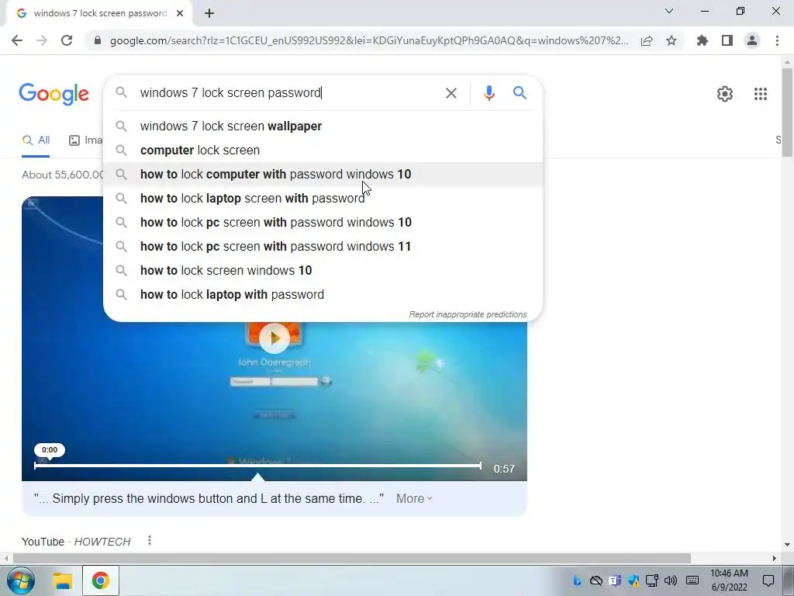Open the touch keyboard tray icon
The image size is (794, 596).
click(692, 580)
